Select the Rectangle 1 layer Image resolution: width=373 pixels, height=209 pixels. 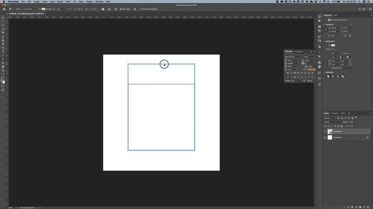347,132
